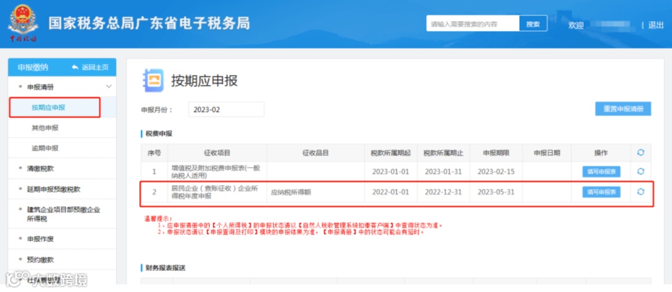Click the 征收品目 column header

tap(315, 153)
